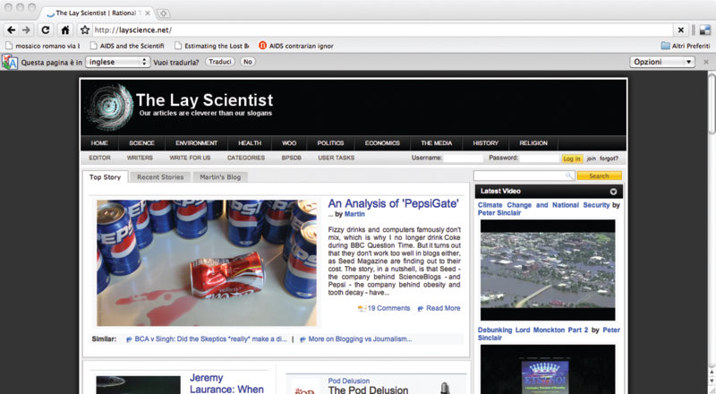This screenshot has width=716, height=394.
Task: Select the Top Story tab
Action: tap(105, 177)
